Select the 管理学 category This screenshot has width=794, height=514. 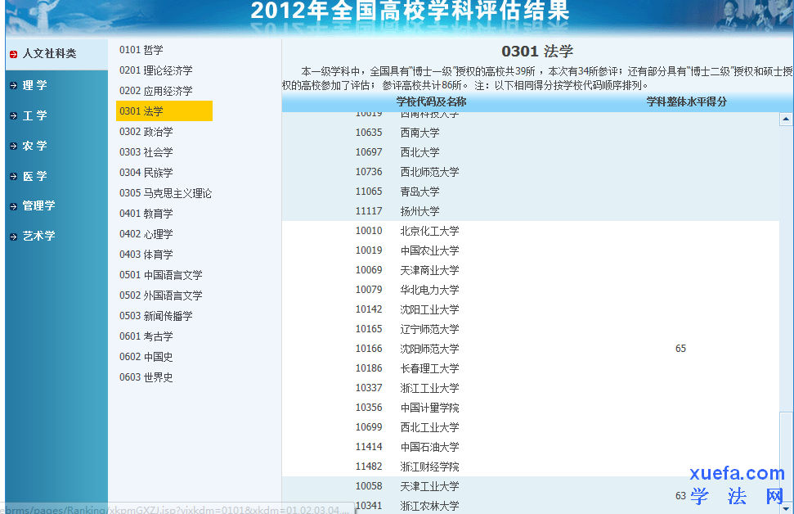pos(39,205)
